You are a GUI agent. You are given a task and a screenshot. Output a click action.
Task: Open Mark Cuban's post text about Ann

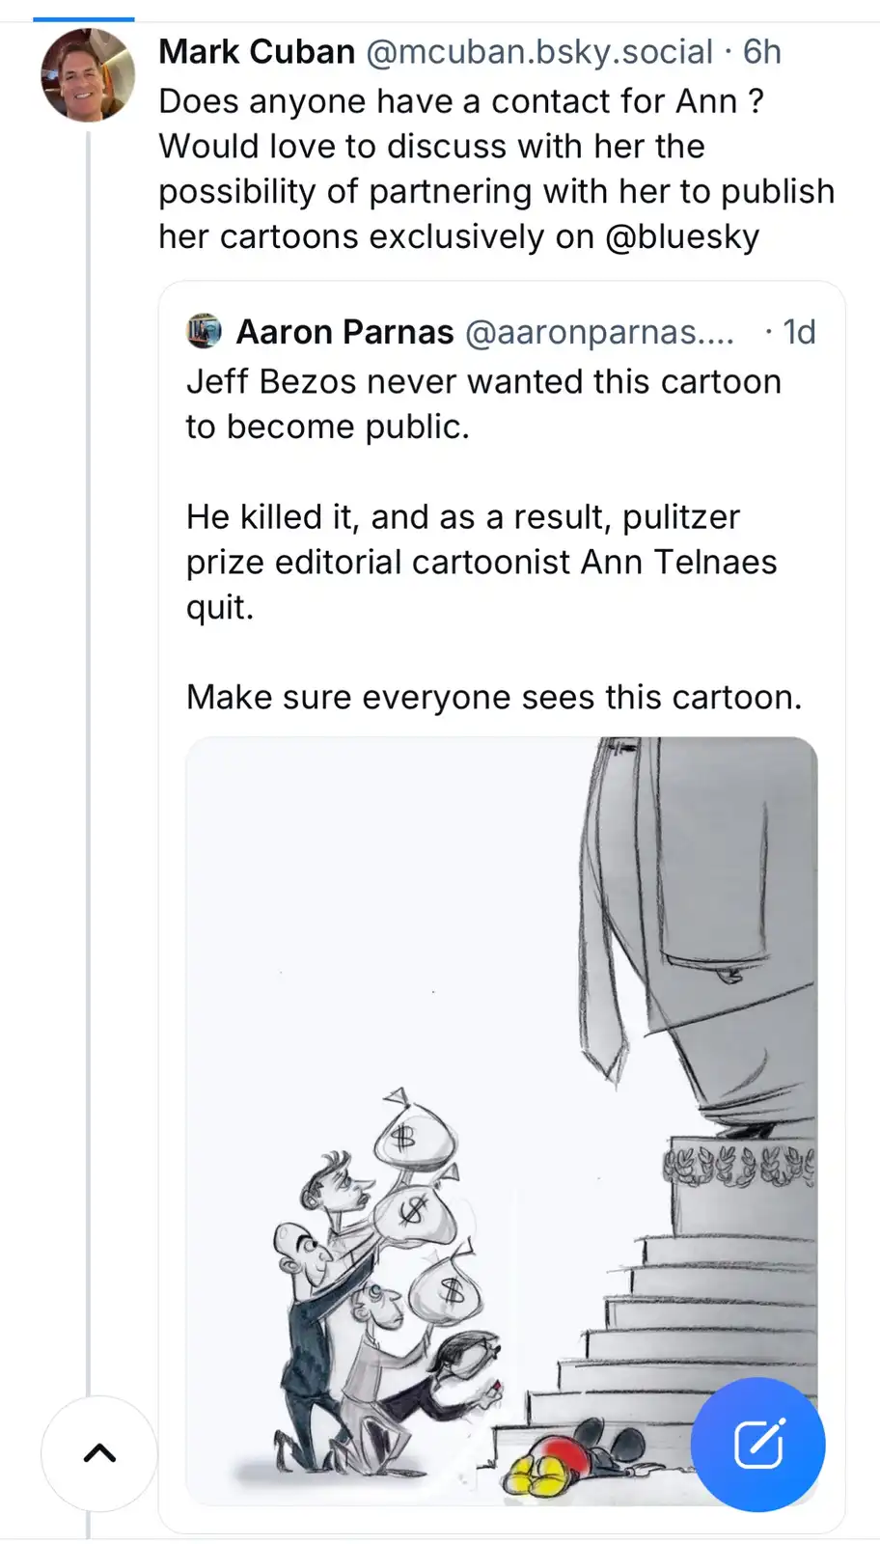pos(497,169)
